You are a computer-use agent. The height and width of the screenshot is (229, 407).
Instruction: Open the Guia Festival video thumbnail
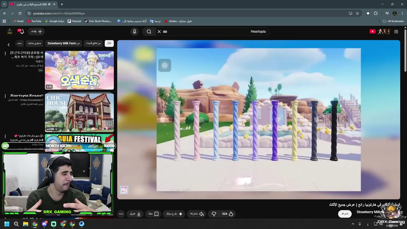point(79,142)
